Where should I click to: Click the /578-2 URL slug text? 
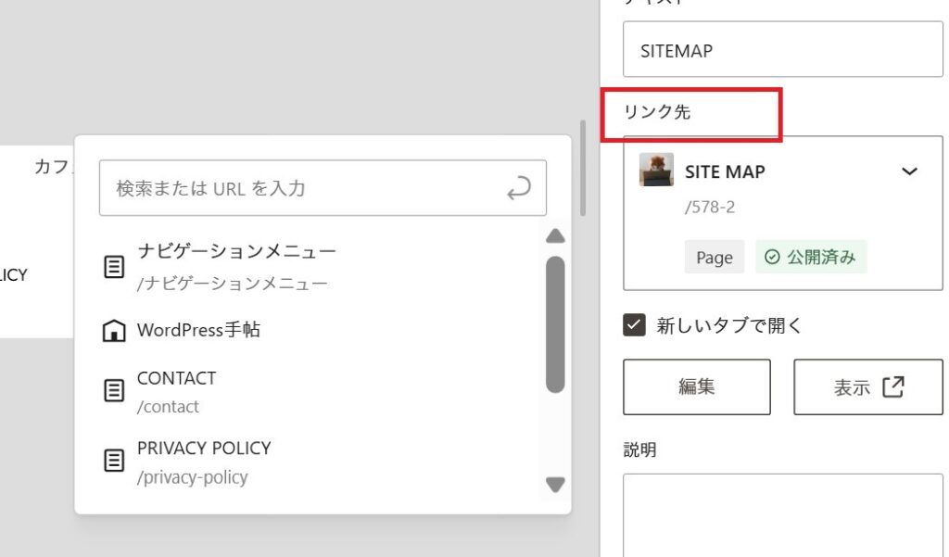[709, 207]
